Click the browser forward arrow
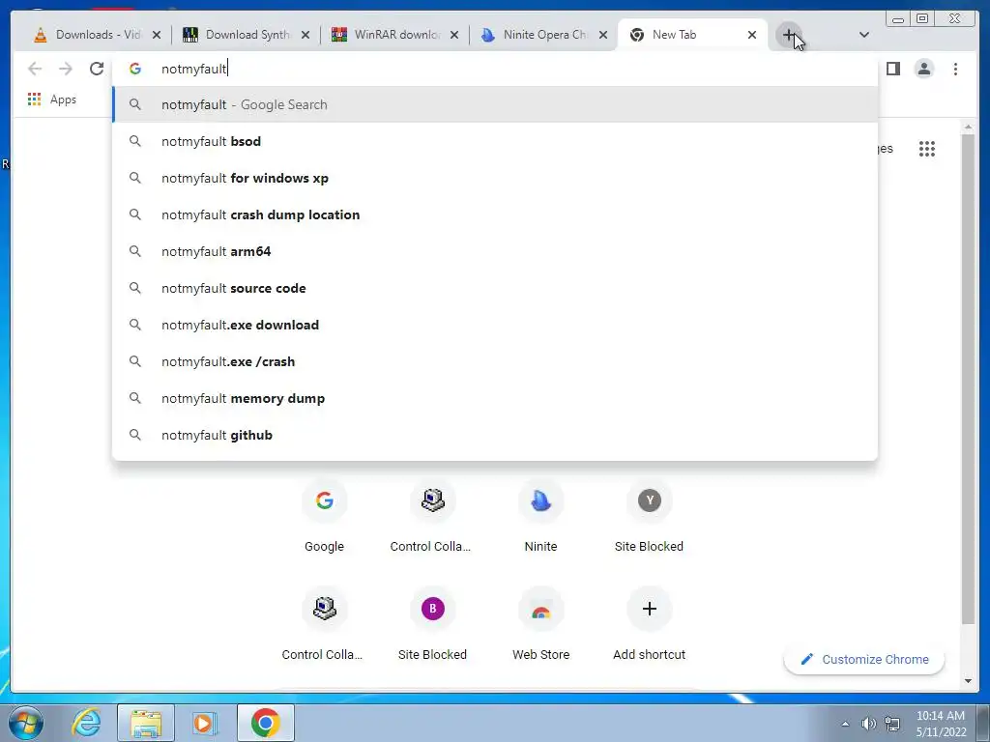 (66, 69)
